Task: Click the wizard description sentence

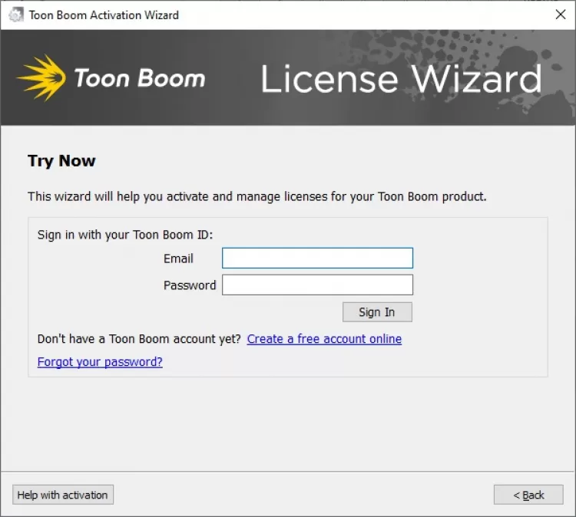Action: [x=257, y=196]
